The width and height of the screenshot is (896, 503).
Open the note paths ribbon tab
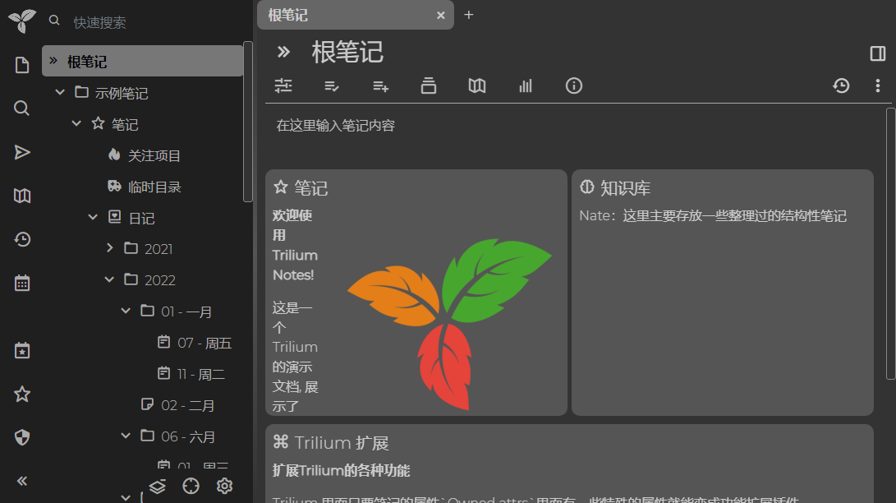coord(429,85)
